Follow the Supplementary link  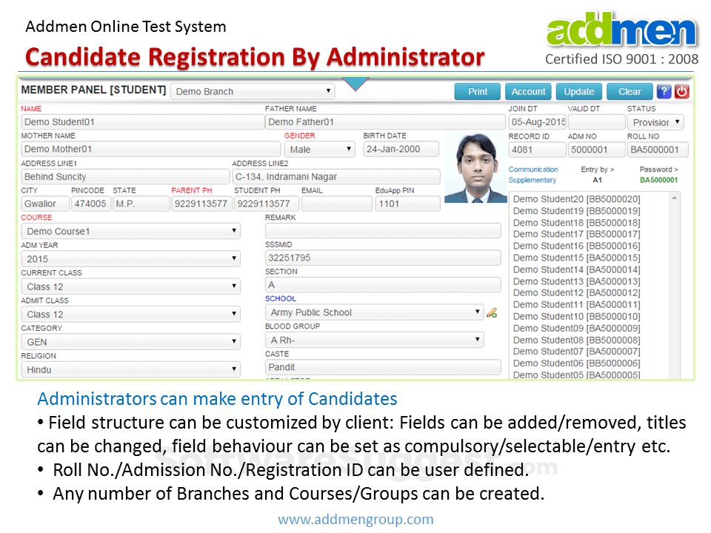pos(532,180)
